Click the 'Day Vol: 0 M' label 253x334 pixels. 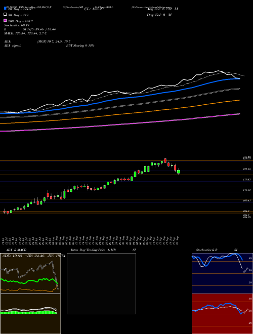pyautogui.click(x=159, y=15)
